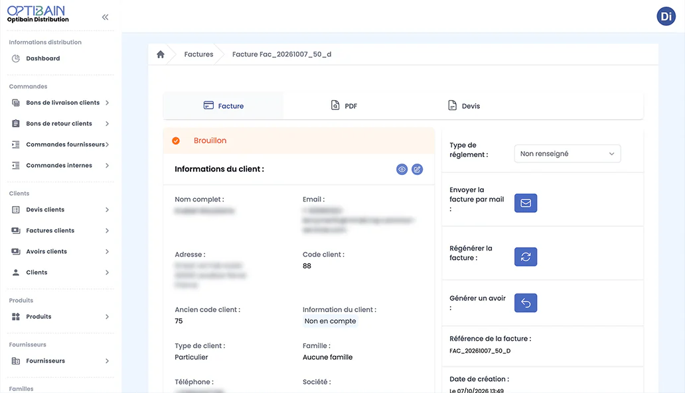Open the Di user avatar menu

666,17
